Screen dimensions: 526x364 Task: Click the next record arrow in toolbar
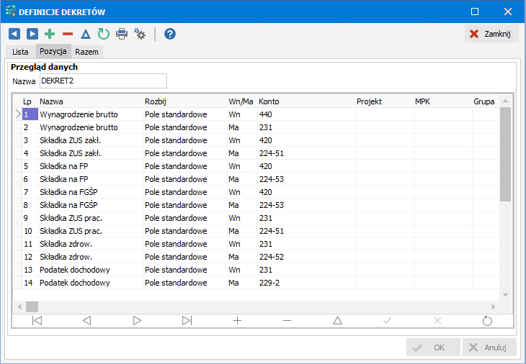(32, 34)
